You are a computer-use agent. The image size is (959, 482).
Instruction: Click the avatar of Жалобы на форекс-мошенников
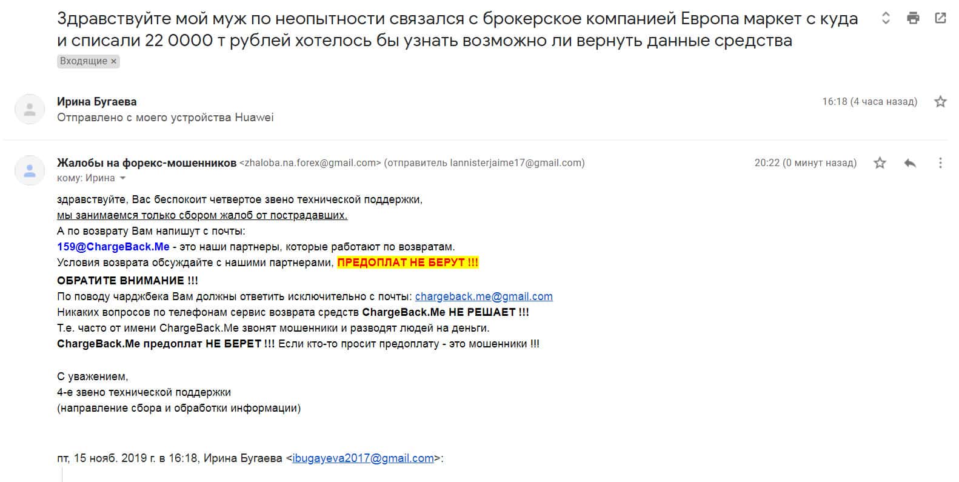[x=29, y=170]
